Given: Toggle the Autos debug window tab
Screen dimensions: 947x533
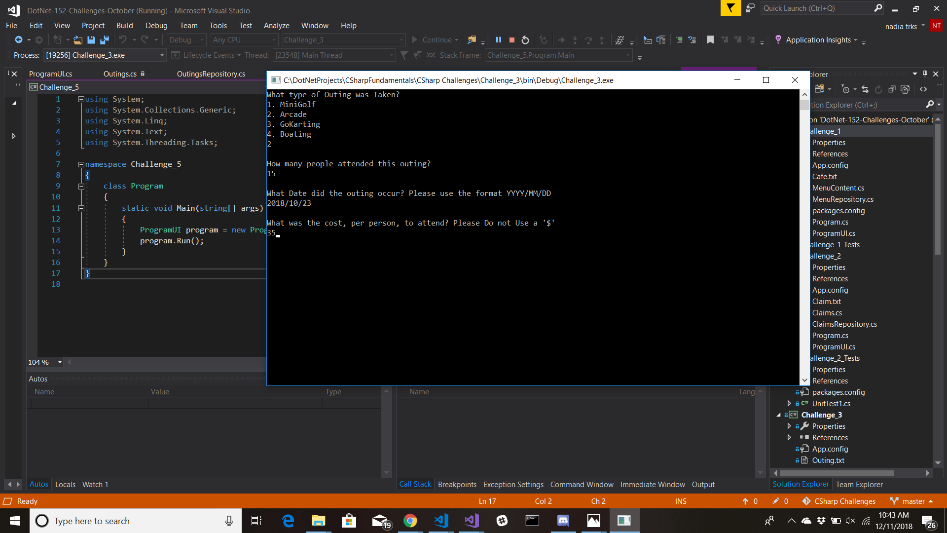Looking at the screenshot, I should (x=38, y=484).
